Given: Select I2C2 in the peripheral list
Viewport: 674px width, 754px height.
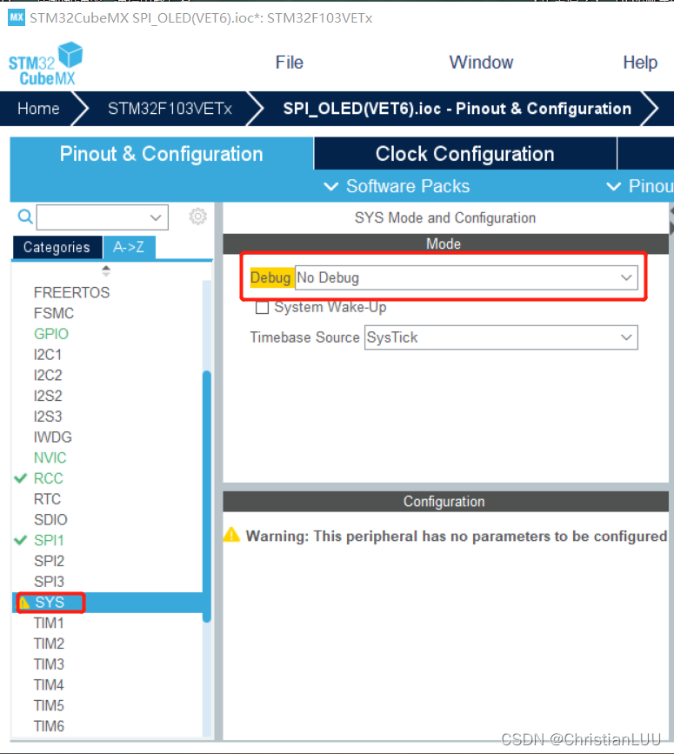Looking at the screenshot, I should [48, 375].
